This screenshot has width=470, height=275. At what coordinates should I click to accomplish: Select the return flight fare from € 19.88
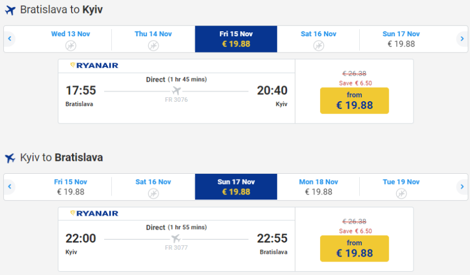tap(354, 248)
